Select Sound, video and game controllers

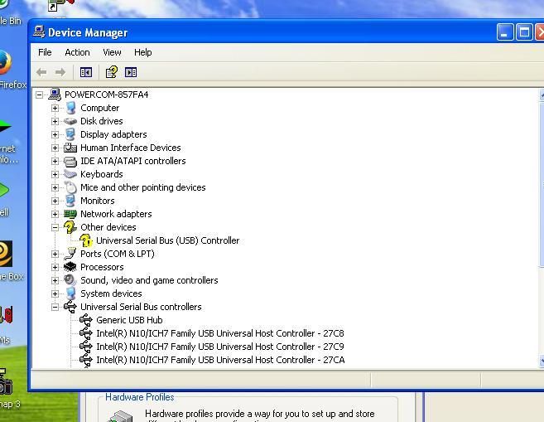coord(149,280)
